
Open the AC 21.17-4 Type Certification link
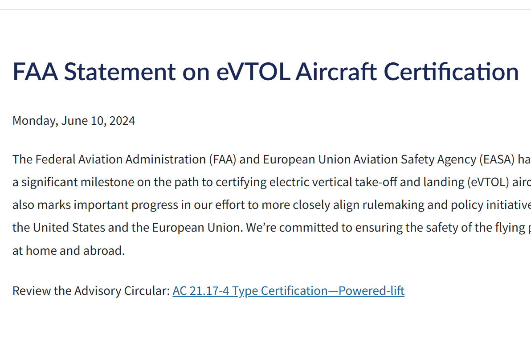[x=288, y=291]
